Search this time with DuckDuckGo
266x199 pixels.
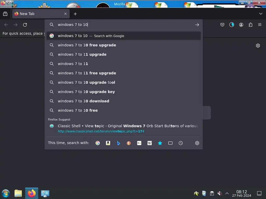[129, 143]
